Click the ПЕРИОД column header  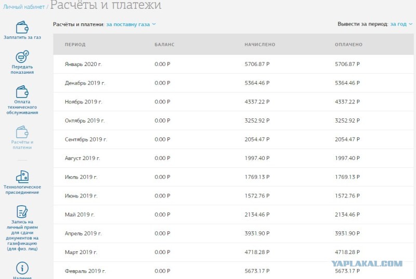(75, 45)
